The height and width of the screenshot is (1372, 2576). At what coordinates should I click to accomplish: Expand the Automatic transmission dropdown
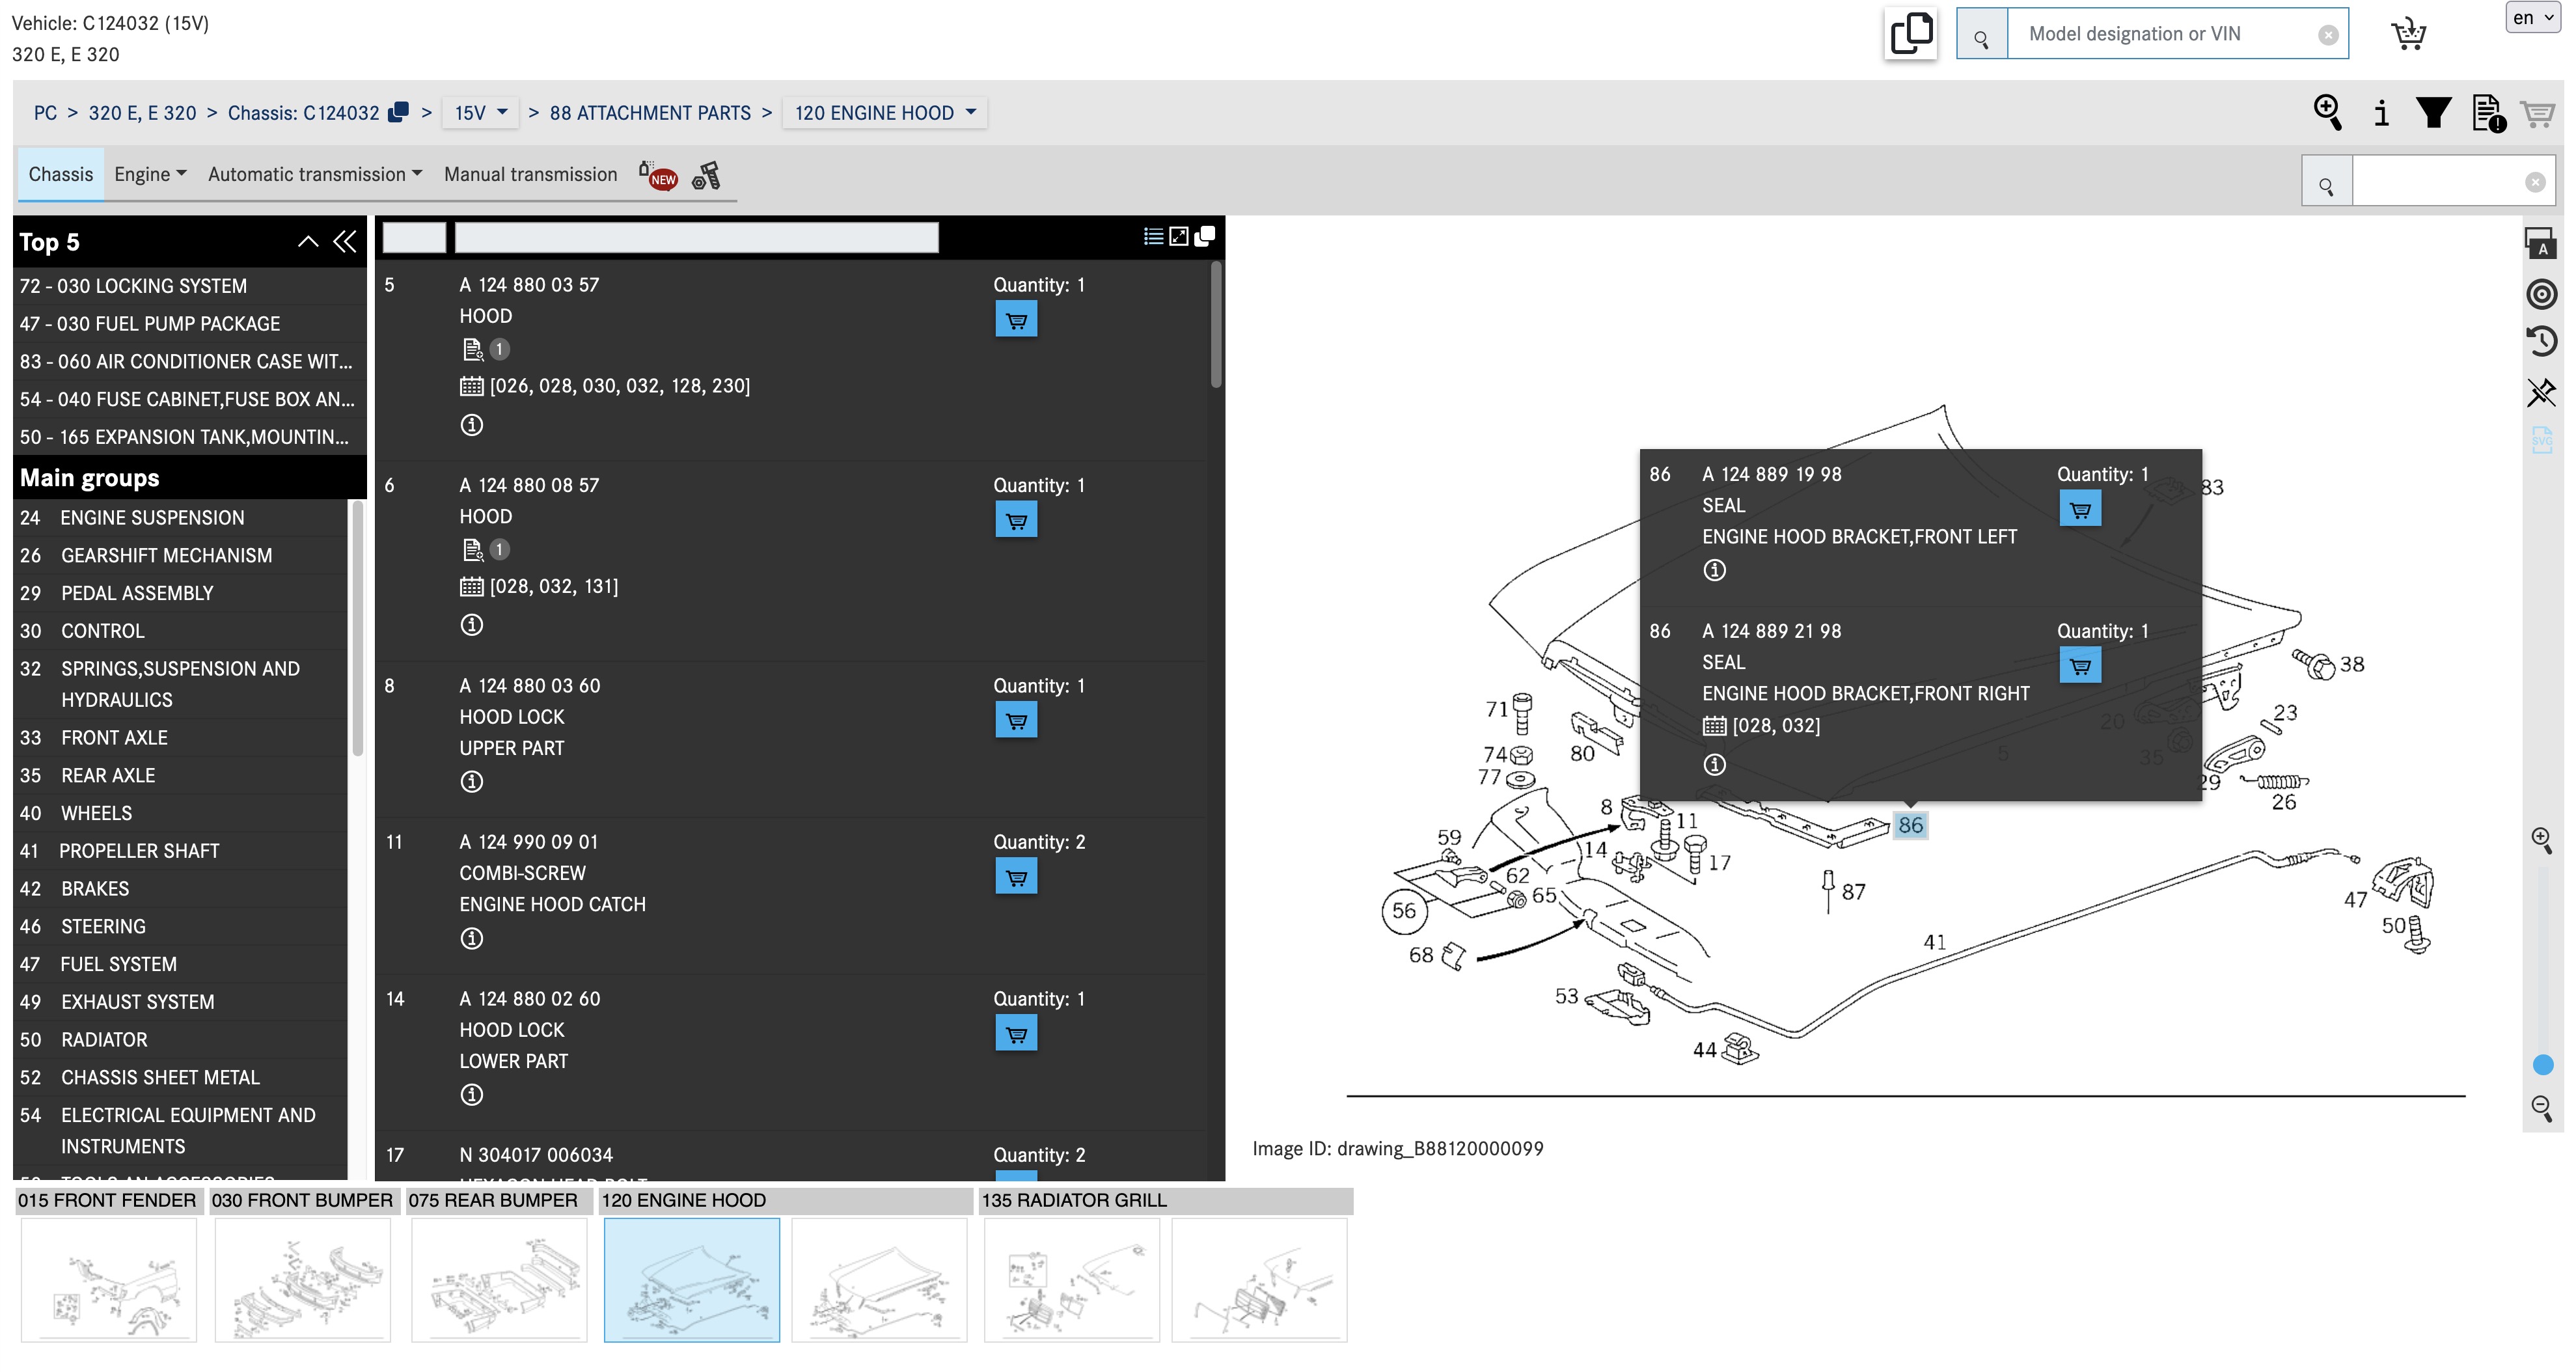(315, 175)
